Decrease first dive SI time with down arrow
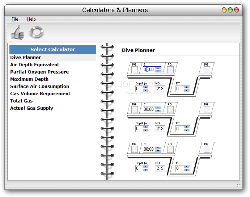The width and height of the screenshot is (250, 197). pos(158,71)
